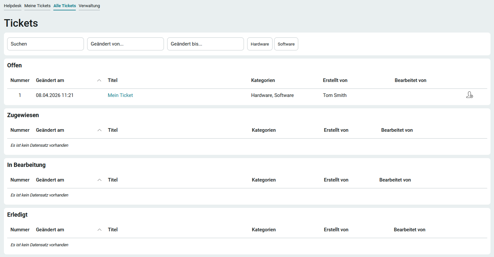Go to the Verwaltung tab
Image resolution: width=494 pixels, height=257 pixels.
[x=89, y=6]
